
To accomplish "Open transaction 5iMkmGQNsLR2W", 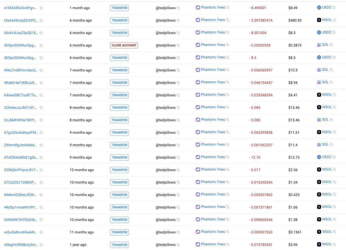I will pos(21,195).
